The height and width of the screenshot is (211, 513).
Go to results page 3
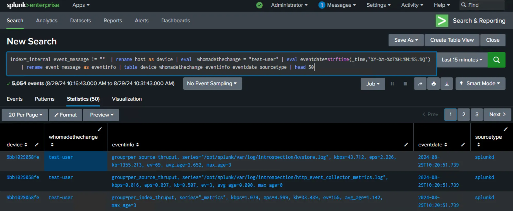point(477,115)
